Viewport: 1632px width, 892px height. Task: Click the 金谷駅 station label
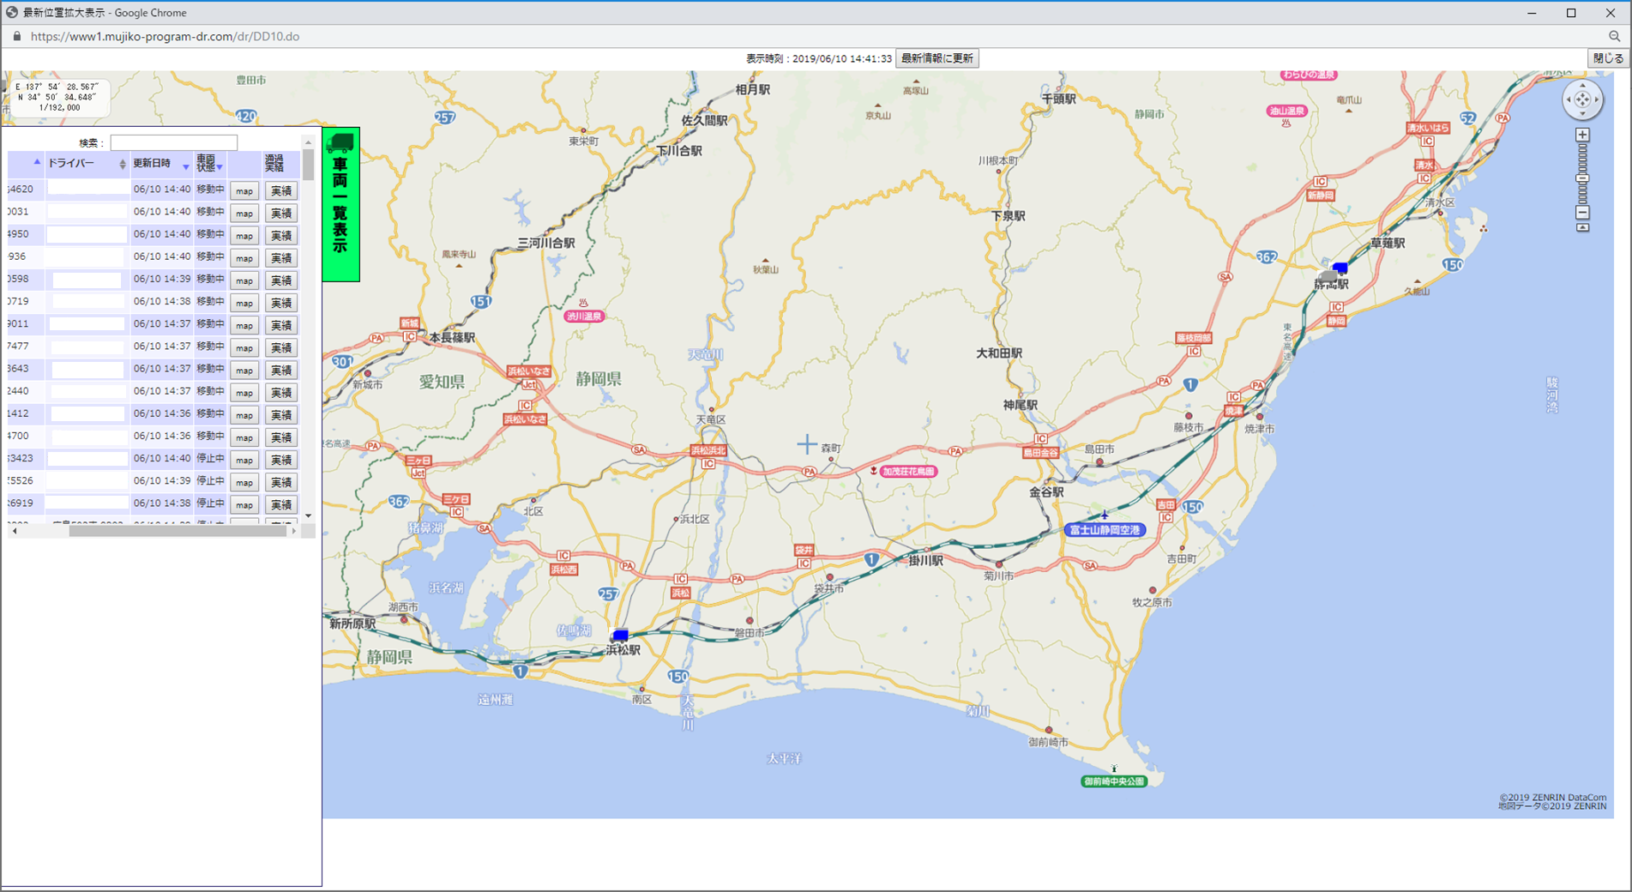click(1046, 492)
